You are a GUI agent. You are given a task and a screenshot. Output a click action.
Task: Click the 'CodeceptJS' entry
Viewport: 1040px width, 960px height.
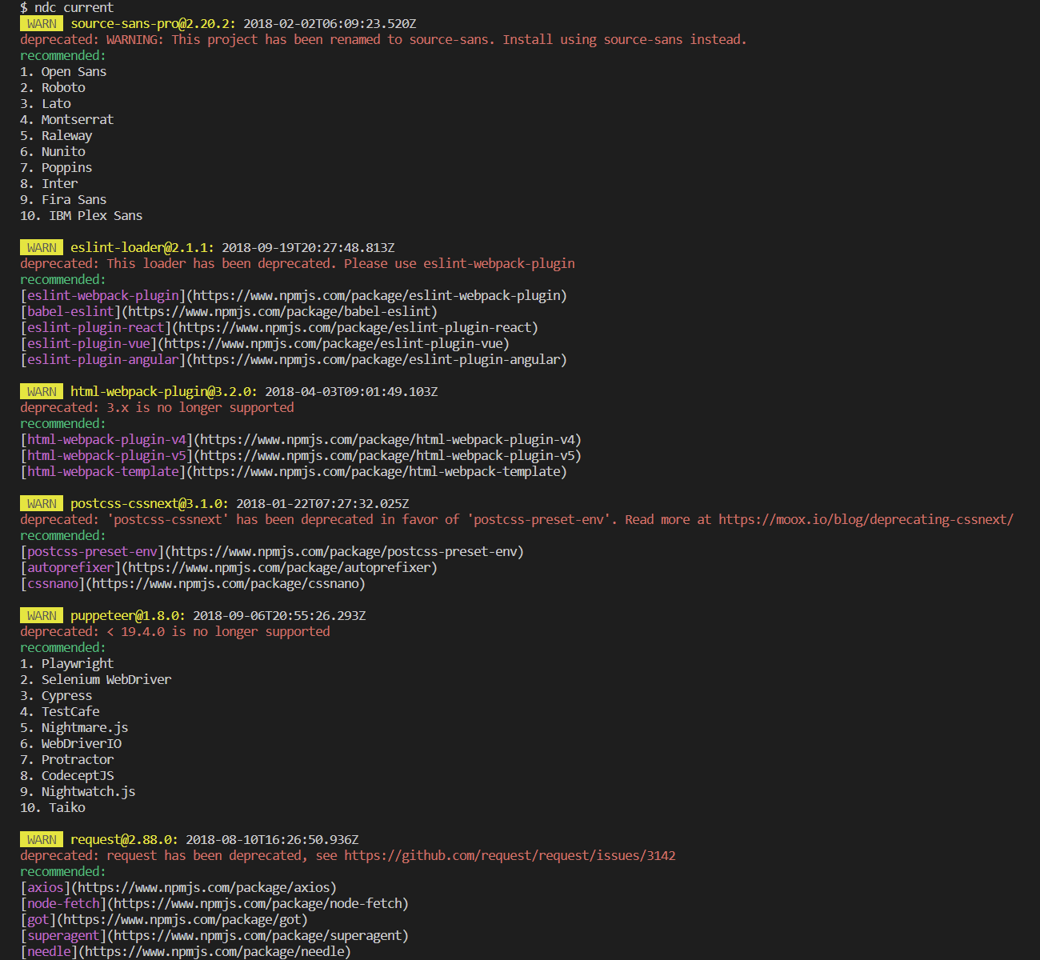click(x=78, y=776)
